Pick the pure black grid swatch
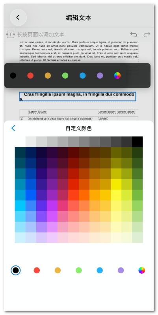The image size is (158, 315). point(138,142)
